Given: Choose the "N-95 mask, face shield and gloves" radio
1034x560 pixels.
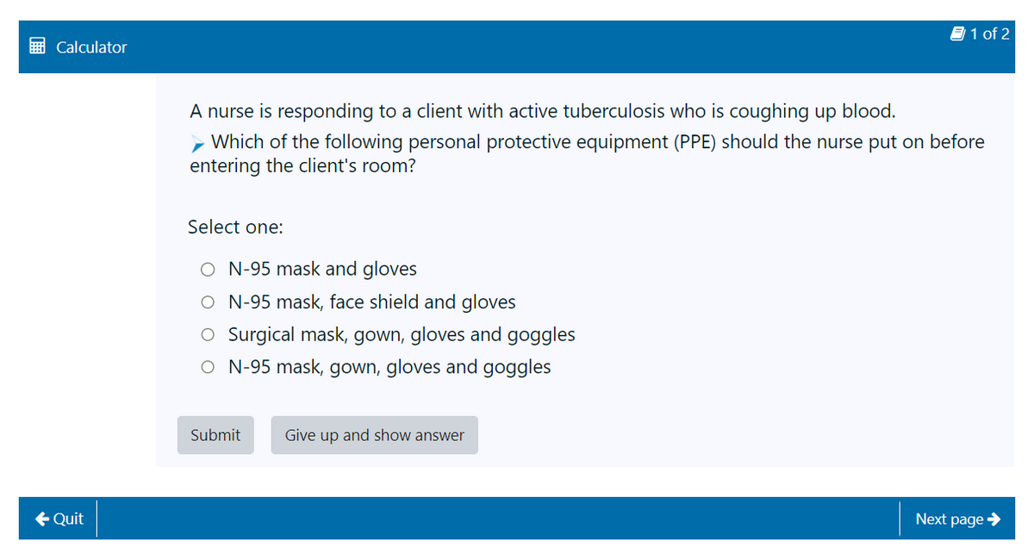Looking at the screenshot, I should 208,302.
